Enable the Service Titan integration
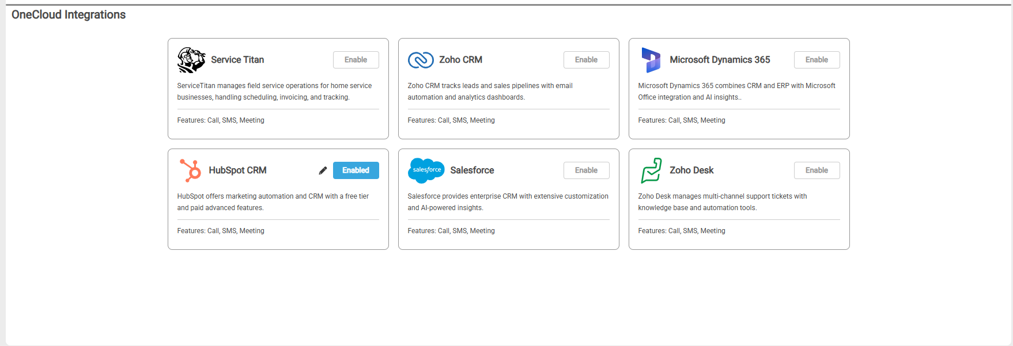The height and width of the screenshot is (346, 1013). pyautogui.click(x=356, y=60)
